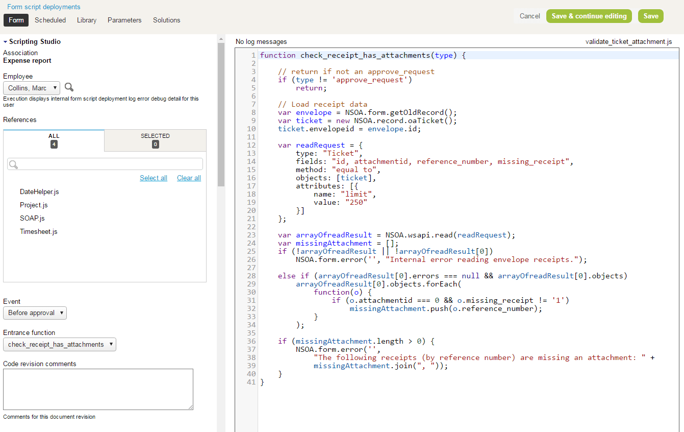The image size is (684, 432).
Task: Switch to the Form tab
Action: click(x=16, y=20)
